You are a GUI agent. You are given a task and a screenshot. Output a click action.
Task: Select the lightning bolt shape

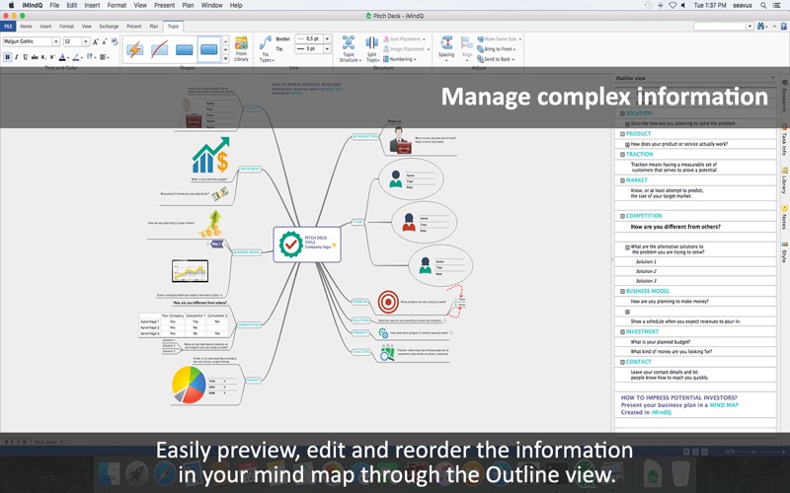(134, 49)
